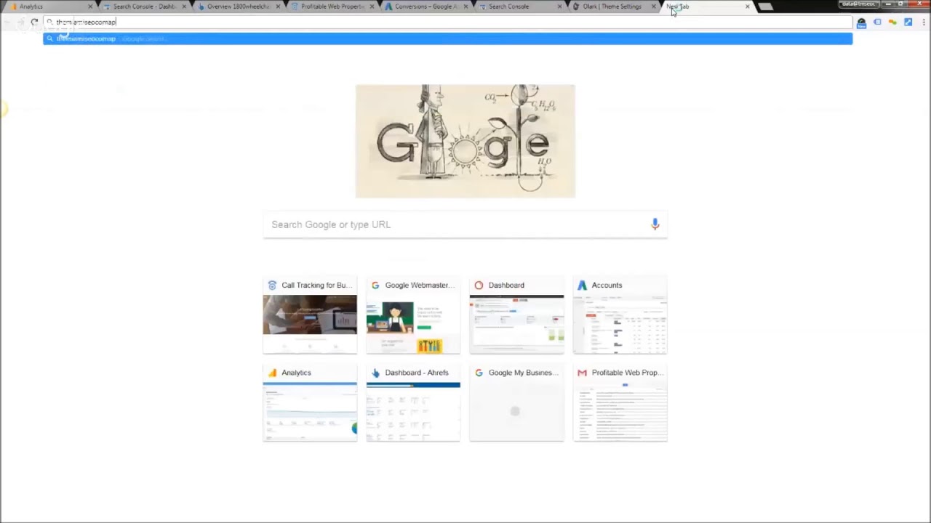Click in the address bar text field

[x=447, y=23]
